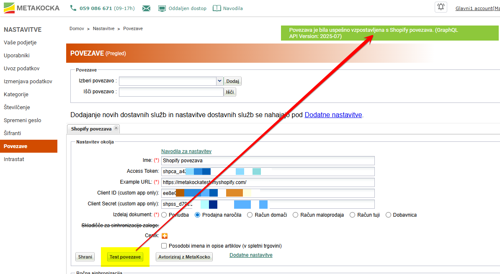Click the Client Secret input field

268,204
